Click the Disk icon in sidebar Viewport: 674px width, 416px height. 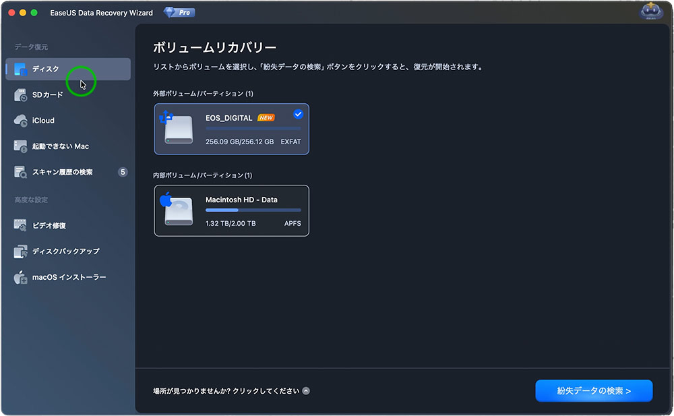click(x=20, y=69)
